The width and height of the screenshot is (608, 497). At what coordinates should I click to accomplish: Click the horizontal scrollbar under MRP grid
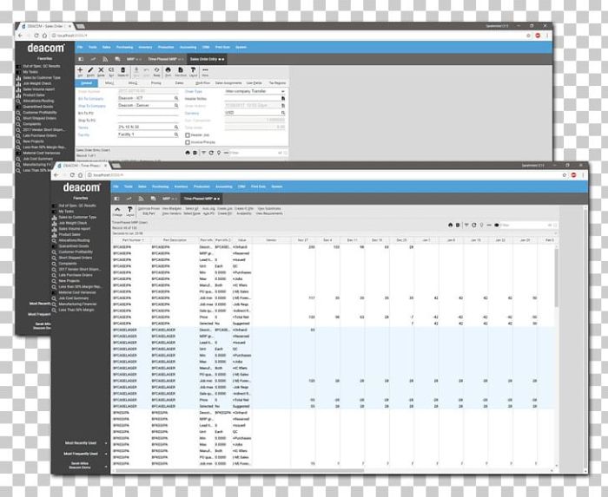239,471
